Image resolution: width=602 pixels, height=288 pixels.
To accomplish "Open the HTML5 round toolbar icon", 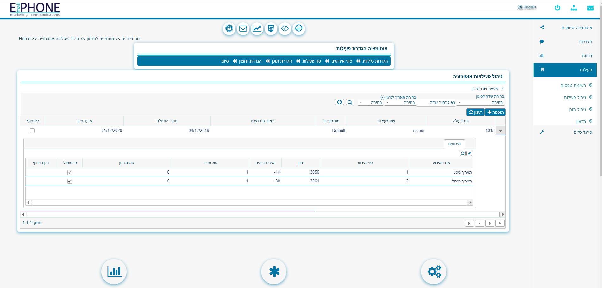I will point(271,28).
